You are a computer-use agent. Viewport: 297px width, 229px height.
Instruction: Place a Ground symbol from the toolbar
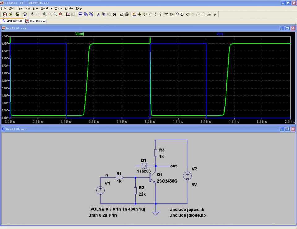139,14
